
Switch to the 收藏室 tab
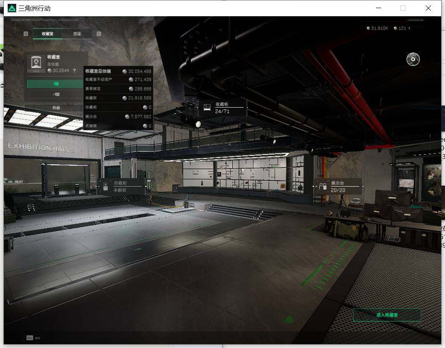click(x=47, y=33)
